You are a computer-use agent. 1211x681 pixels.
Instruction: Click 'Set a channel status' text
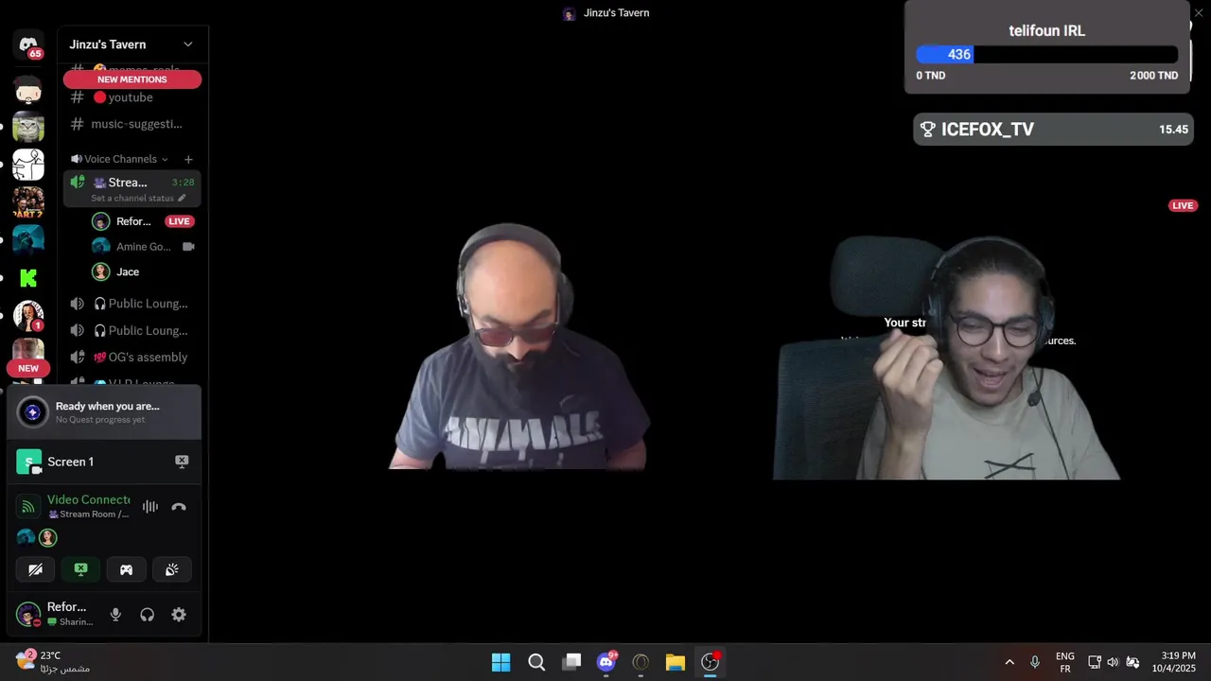(x=132, y=199)
